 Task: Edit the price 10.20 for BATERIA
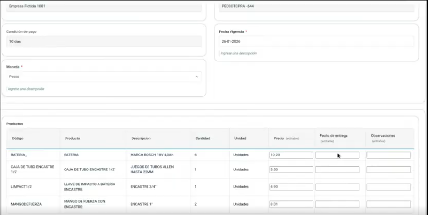(291, 155)
